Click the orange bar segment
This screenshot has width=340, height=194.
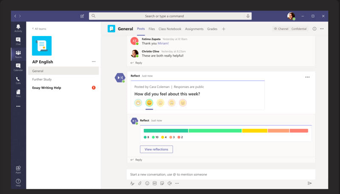click(278, 131)
